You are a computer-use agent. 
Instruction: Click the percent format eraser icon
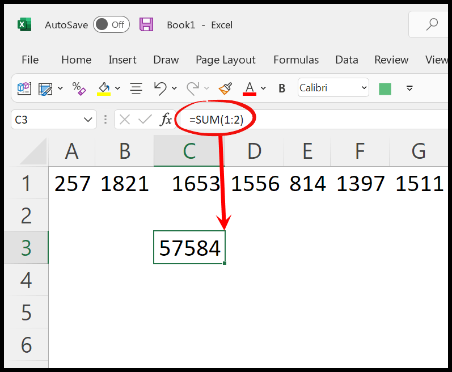click(x=79, y=88)
